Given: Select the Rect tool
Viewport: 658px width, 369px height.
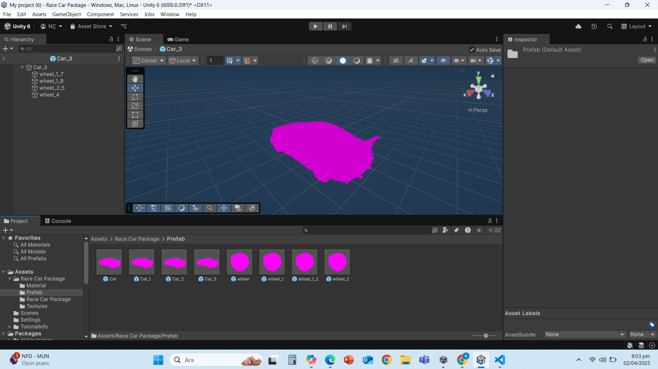Looking at the screenshot, I should tap(135, 115).
